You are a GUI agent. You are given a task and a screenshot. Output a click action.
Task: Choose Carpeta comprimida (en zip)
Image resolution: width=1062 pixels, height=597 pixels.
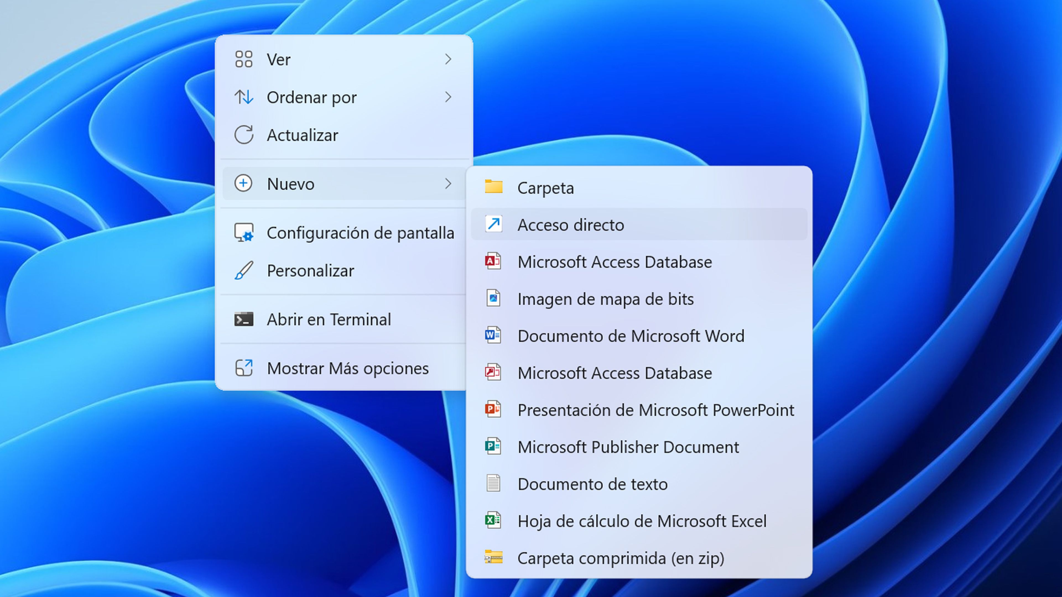point(639,558)
